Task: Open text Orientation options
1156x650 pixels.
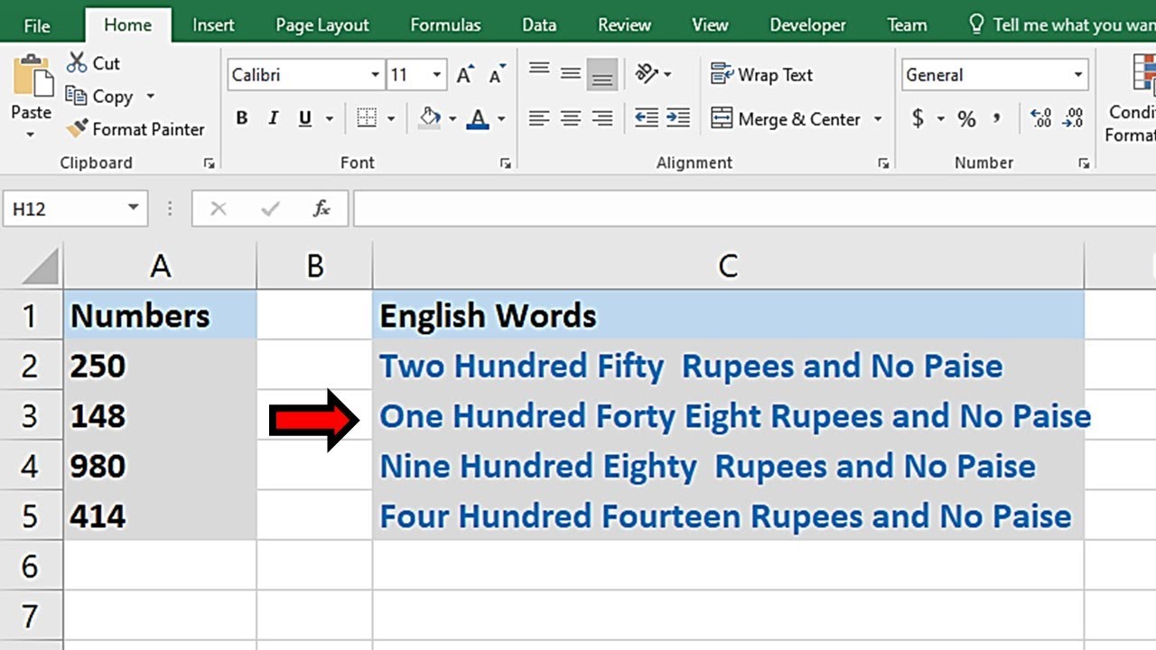Action: [x=648, y=73]
